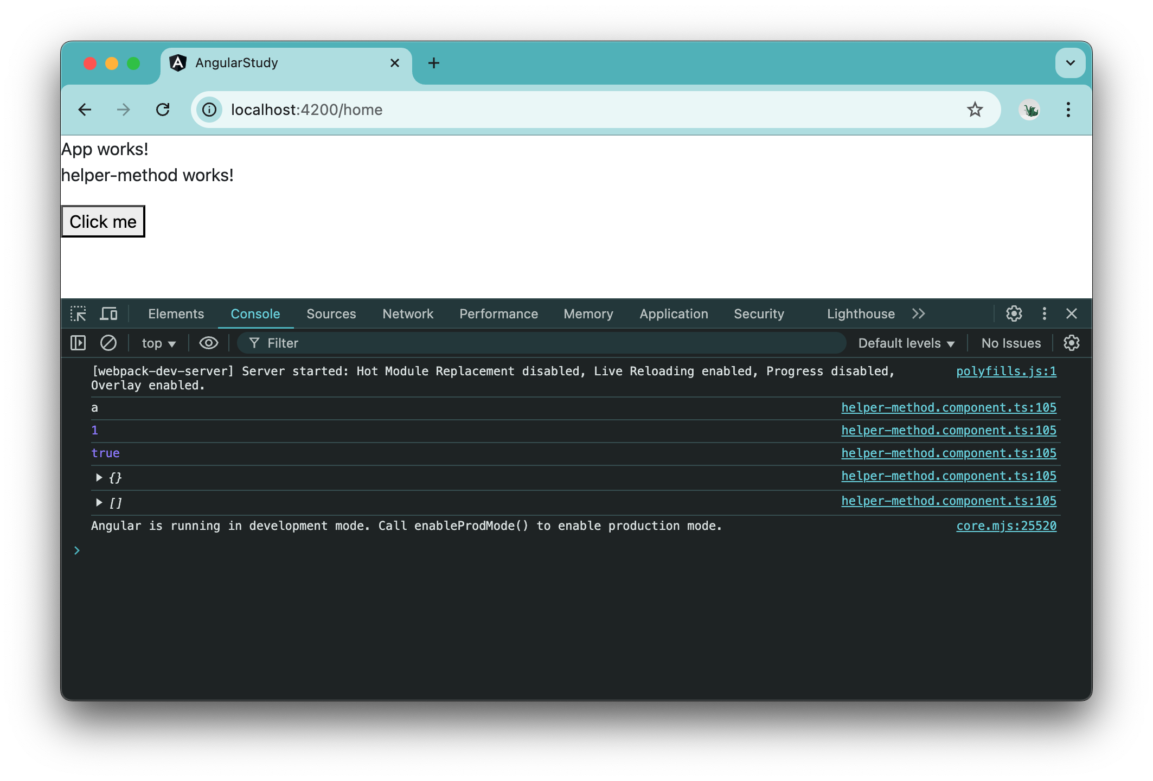
Task: Click the Elements panel tab
Action: [175, 314]
